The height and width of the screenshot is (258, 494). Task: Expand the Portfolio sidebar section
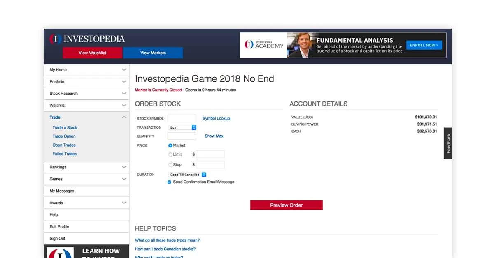pos(124,82)
